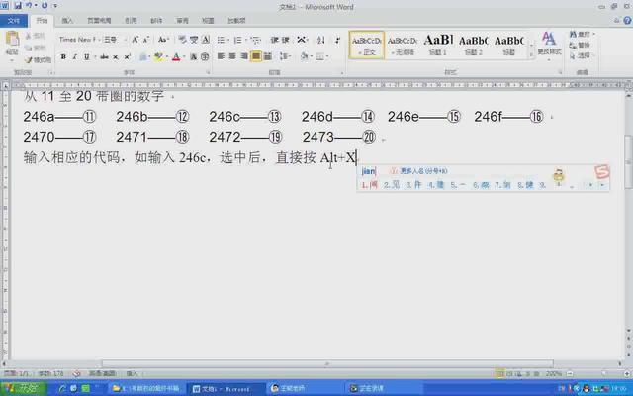
Task: Click the Show paragraph marks icon
Action: coord(337,40)
